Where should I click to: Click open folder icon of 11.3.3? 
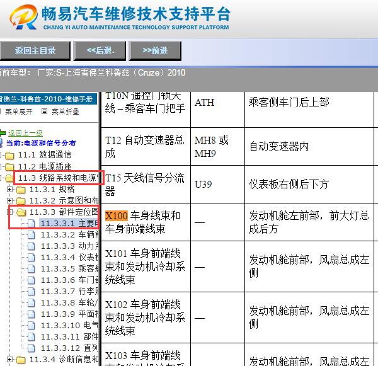pos(21,212)
